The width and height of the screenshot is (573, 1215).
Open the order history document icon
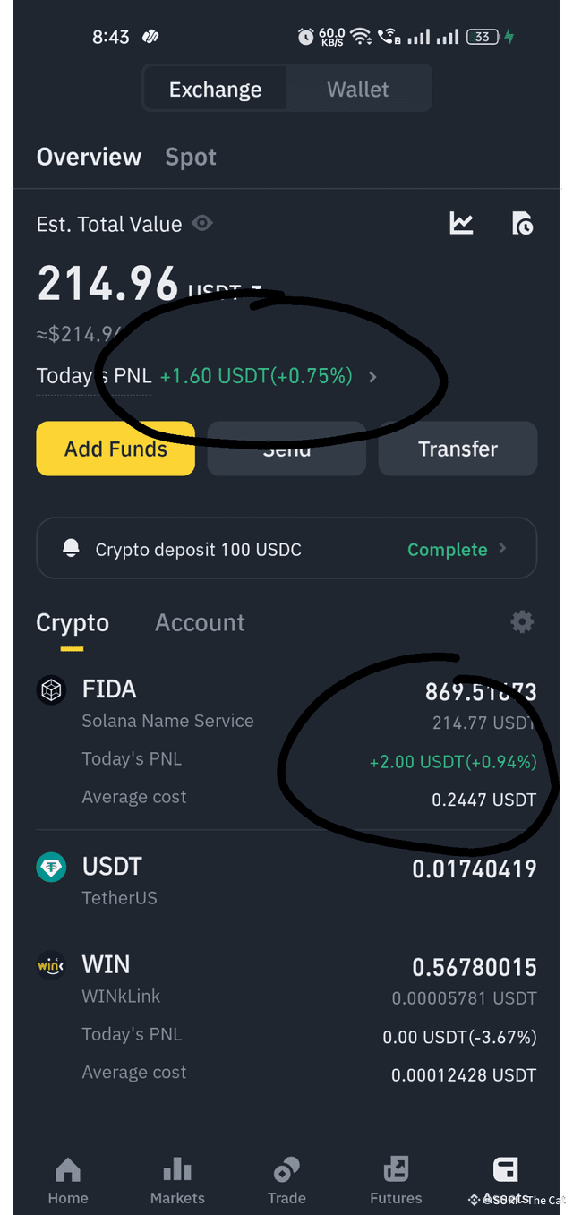point(523,224)
